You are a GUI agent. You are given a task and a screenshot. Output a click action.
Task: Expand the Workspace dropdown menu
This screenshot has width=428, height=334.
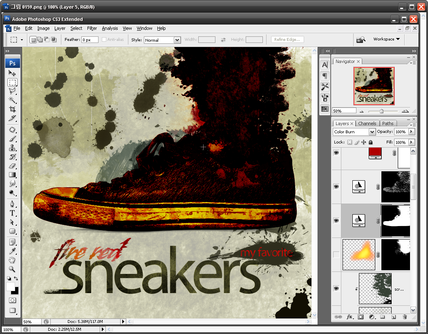386,39
